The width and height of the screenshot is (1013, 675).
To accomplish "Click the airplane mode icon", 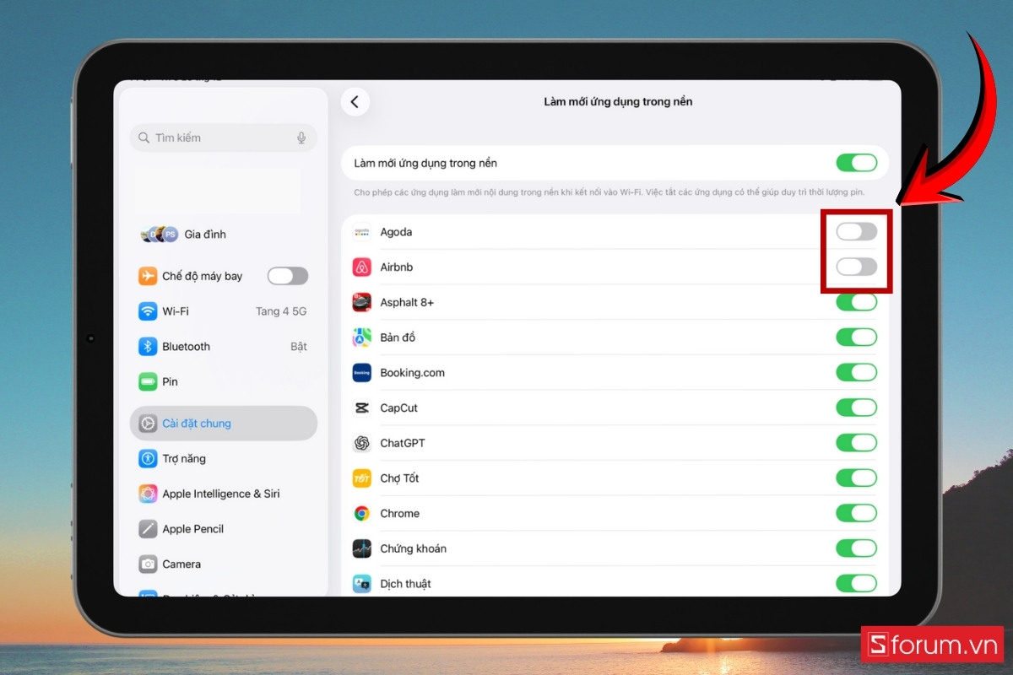I will tap(148, 276).
